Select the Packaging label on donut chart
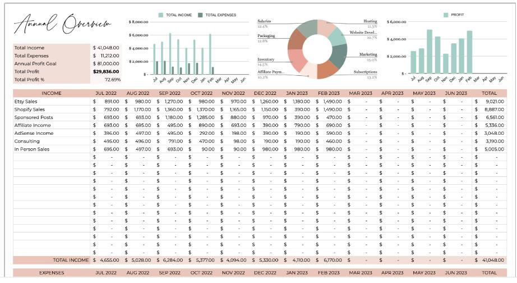This screenshot has width=517, height=283. tap(266, 36)
